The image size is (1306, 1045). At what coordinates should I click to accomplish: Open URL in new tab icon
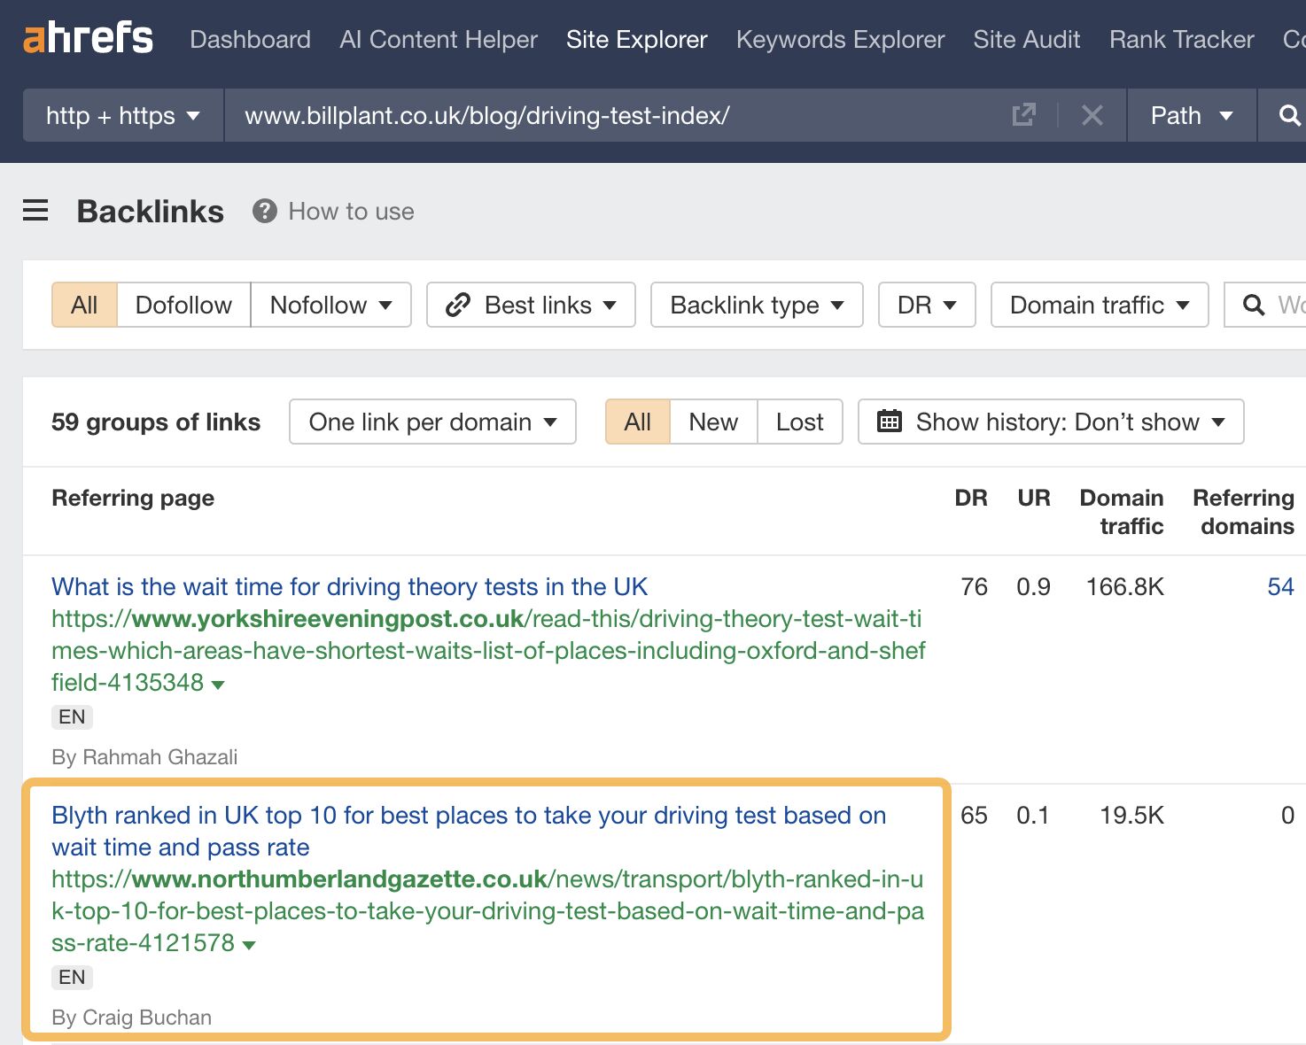tap(1023, 115)
